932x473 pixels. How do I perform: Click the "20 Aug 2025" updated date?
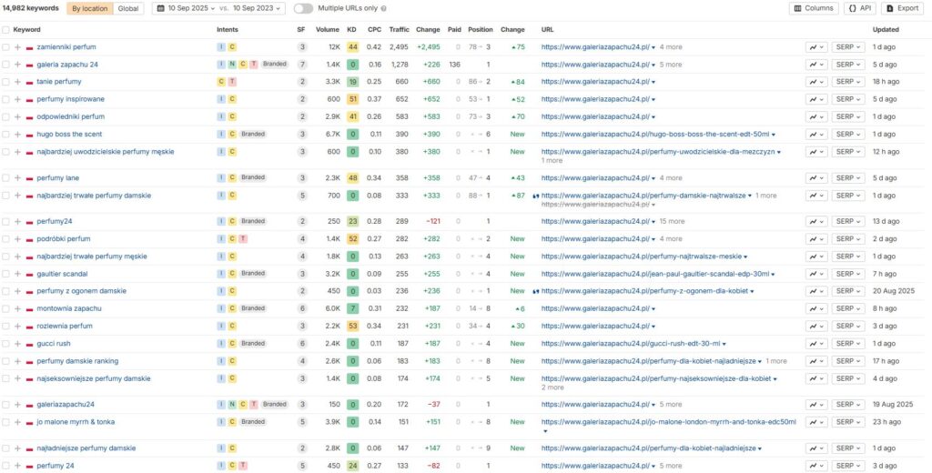pos(892,291)
